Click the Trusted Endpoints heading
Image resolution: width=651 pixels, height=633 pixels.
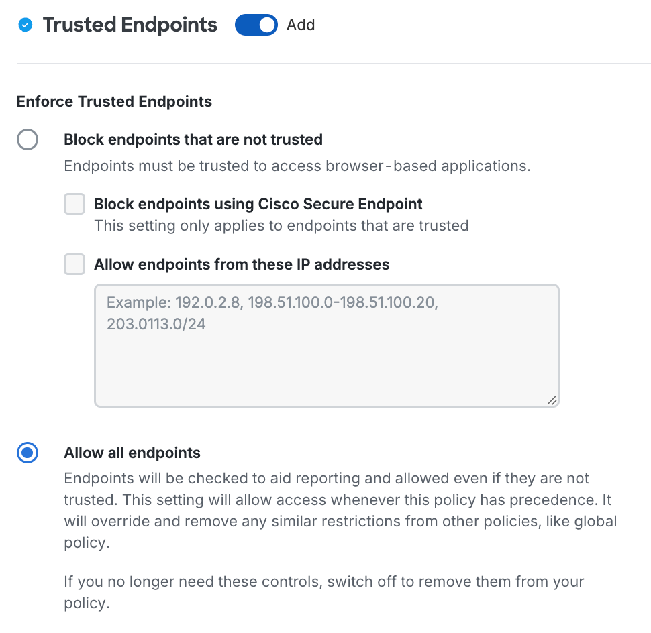tap(130, 25)
